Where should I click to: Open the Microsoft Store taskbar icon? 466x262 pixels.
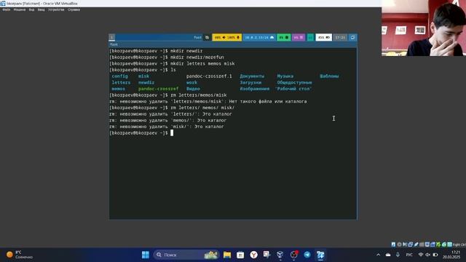click(x=240, y=255)
